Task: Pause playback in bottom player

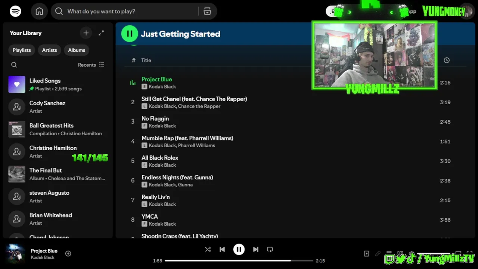Action: [x=239, y=249]
